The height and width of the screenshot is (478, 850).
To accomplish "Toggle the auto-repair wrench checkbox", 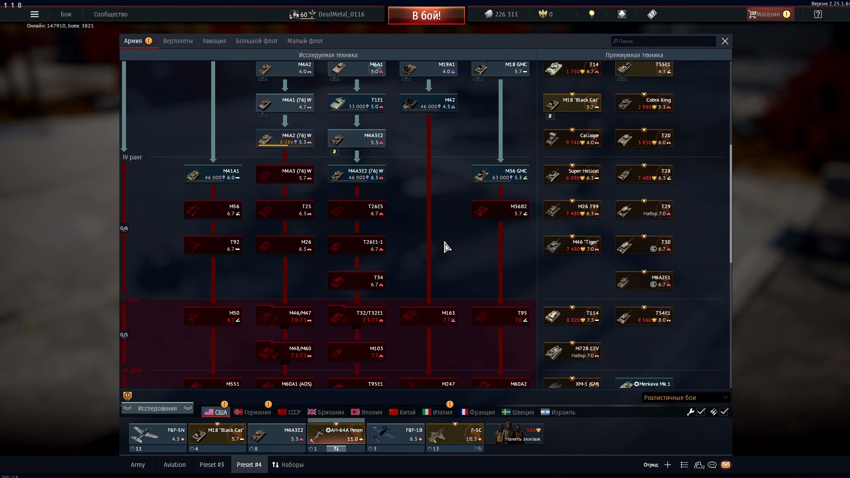I will coord(701,412).
